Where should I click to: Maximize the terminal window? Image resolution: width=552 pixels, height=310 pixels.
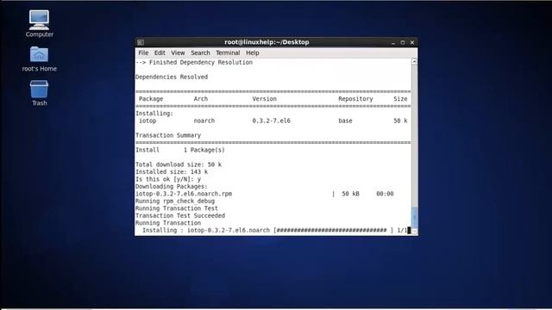pos(403,42)
